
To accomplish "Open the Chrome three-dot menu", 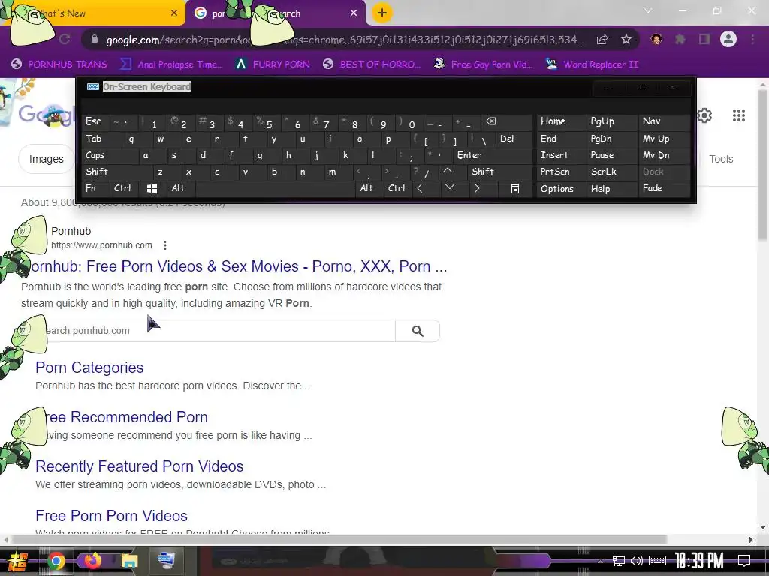I will [752, 39].
